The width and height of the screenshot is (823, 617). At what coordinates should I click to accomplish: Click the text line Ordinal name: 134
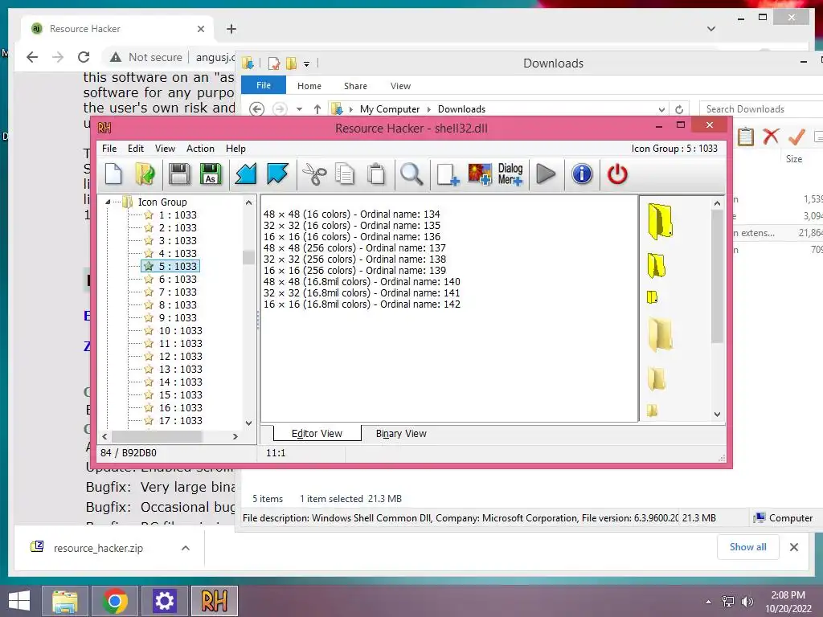pyautogui.click(x=352, y=214)
